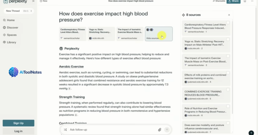
Task: Click the Share button
Action: tap(233, 1)
